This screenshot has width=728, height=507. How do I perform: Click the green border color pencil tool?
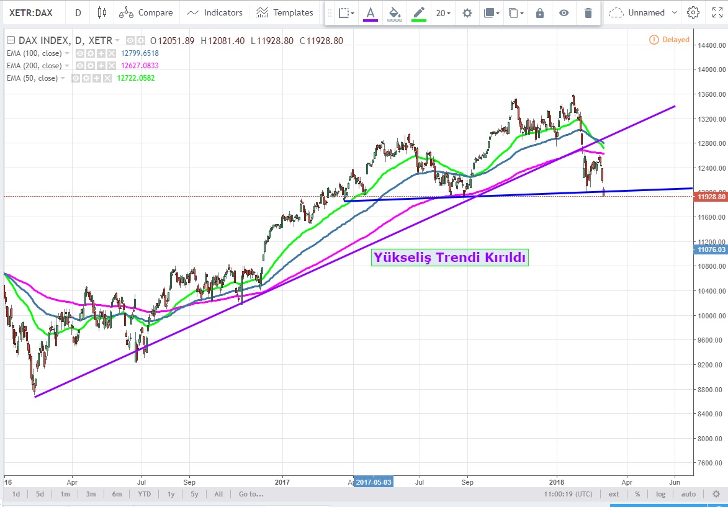click(419, 13)
